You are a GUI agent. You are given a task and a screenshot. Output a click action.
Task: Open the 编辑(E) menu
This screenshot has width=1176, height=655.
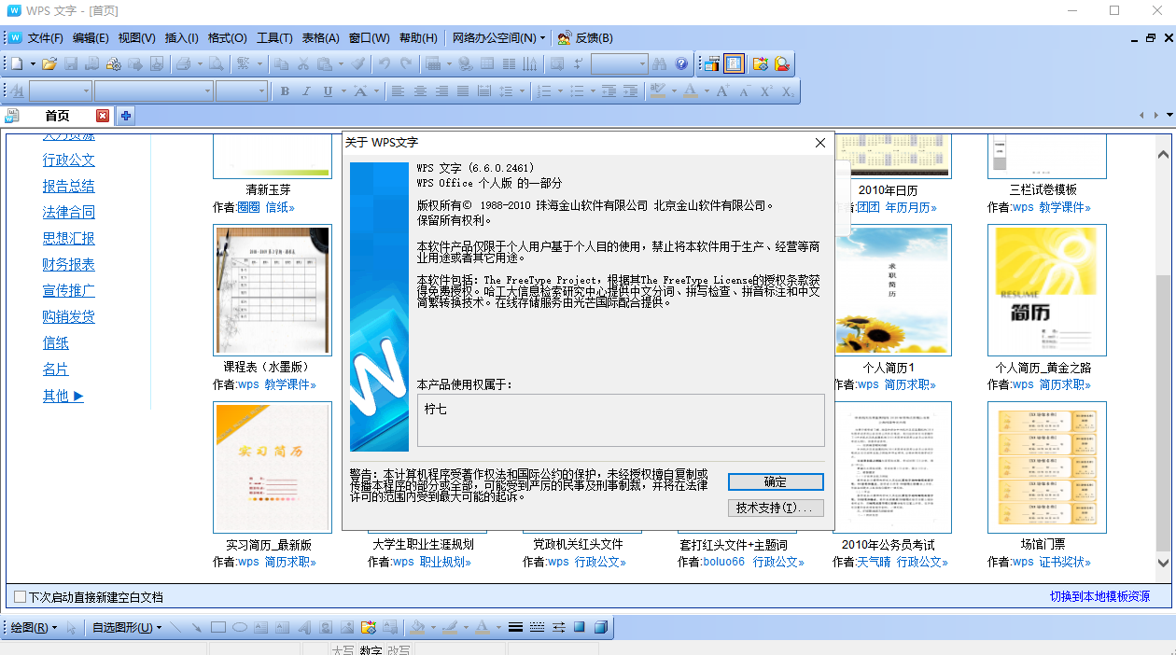pyautogui.click(x=91, y=38)
